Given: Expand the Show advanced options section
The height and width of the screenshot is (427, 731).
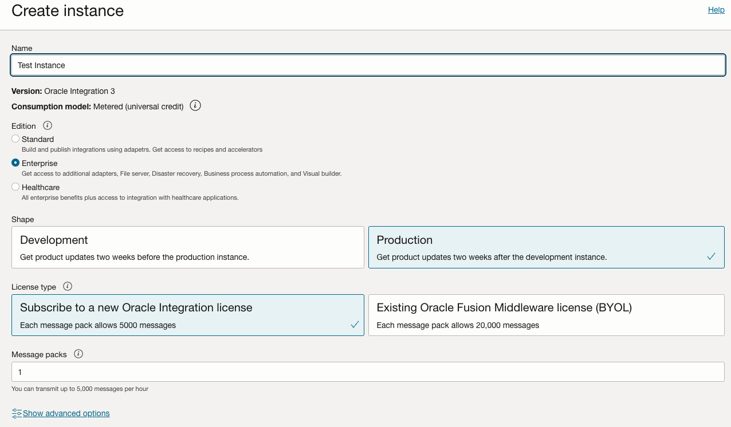Looking at the screenshot, I should coord(60,413).
